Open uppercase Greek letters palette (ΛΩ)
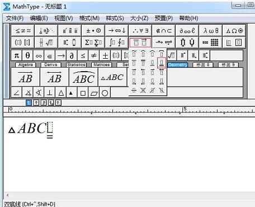 pos(234,31)
